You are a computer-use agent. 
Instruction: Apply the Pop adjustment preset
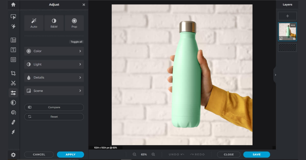[x=74, y=23]
